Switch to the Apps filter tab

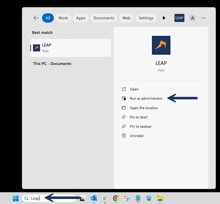81,18
